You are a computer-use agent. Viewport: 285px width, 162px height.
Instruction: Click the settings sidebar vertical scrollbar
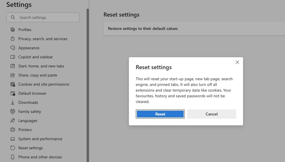88,81
